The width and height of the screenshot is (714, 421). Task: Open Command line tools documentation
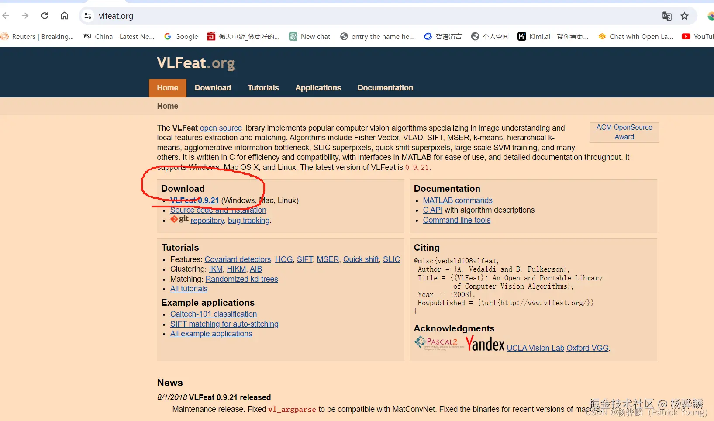(x=457, y=220)
